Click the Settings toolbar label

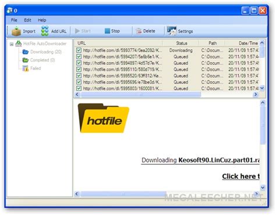(185, 31)
